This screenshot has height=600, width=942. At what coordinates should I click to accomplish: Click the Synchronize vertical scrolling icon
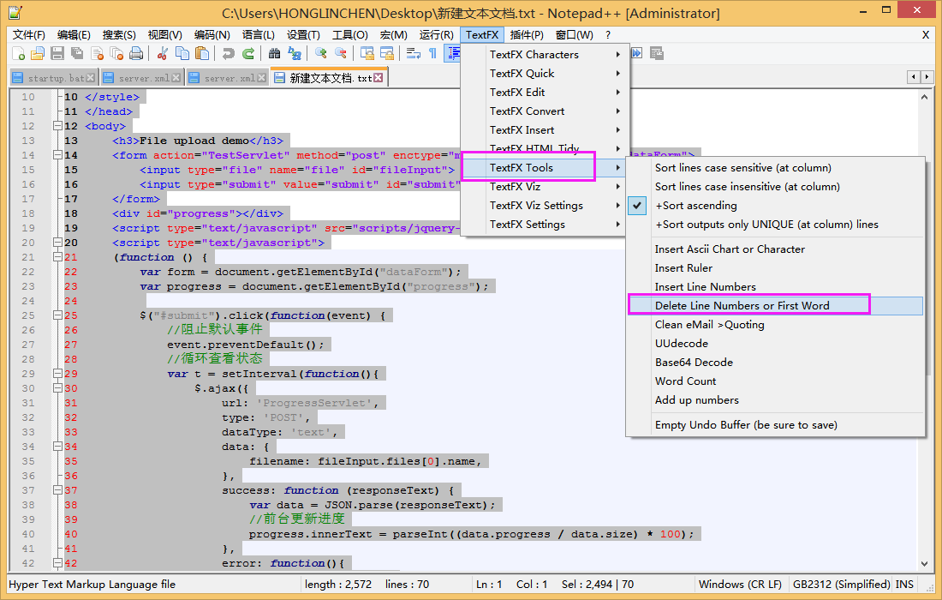367,53
